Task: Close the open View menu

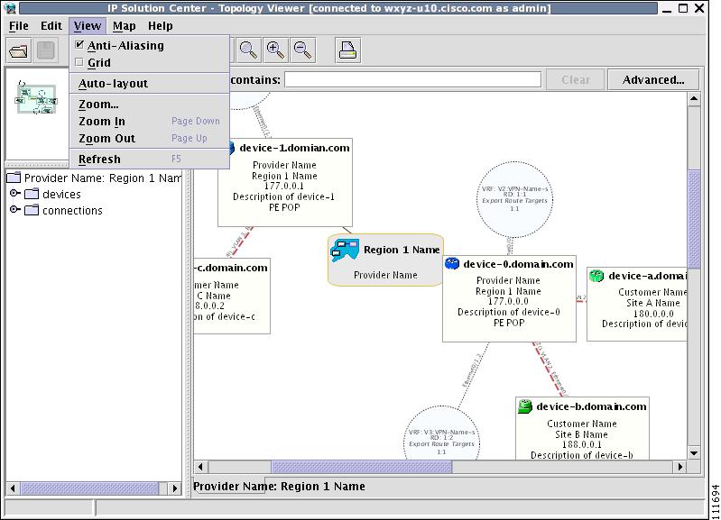Action: click(x=88, y=26)
